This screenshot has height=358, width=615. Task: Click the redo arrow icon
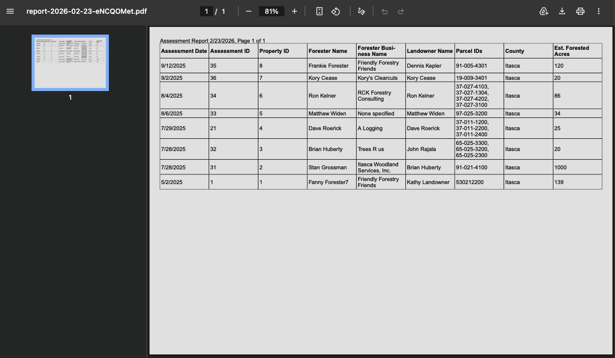[401, 11]
